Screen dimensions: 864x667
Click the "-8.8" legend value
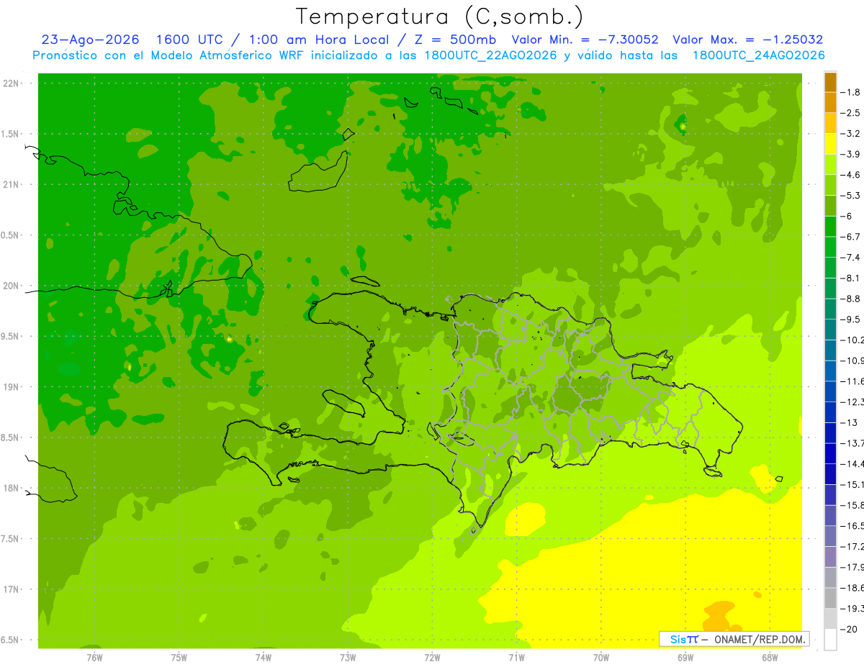click(851, 299)
